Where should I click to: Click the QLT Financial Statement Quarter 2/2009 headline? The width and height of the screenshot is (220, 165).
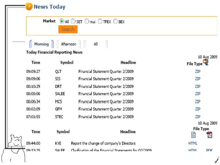coord(106,71)
